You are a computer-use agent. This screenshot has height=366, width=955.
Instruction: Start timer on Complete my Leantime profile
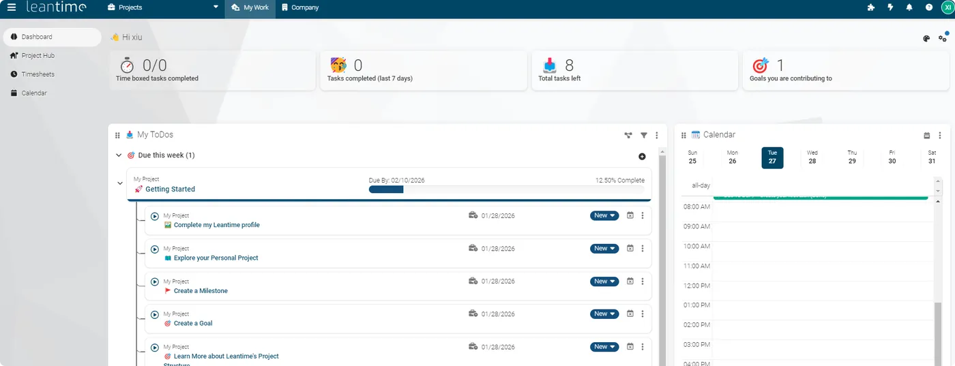(x=155, y=217)
